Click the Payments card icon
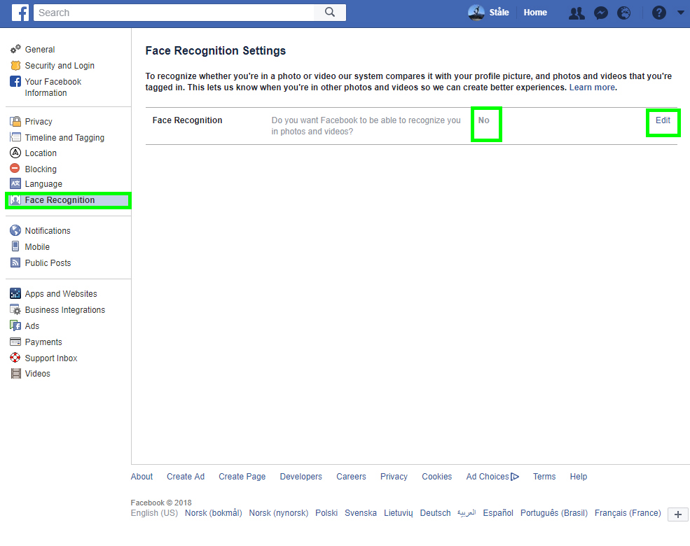Screen dimensions: 690x546 coord(15,342)
